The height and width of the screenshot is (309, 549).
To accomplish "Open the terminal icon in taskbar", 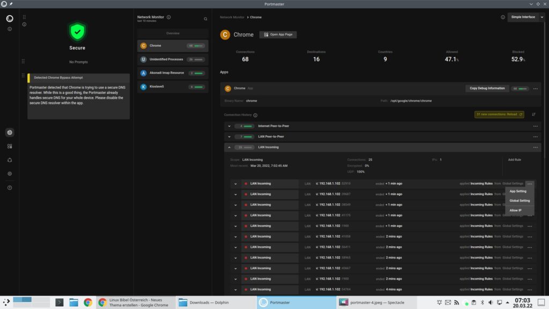I will tap(60, 303).
